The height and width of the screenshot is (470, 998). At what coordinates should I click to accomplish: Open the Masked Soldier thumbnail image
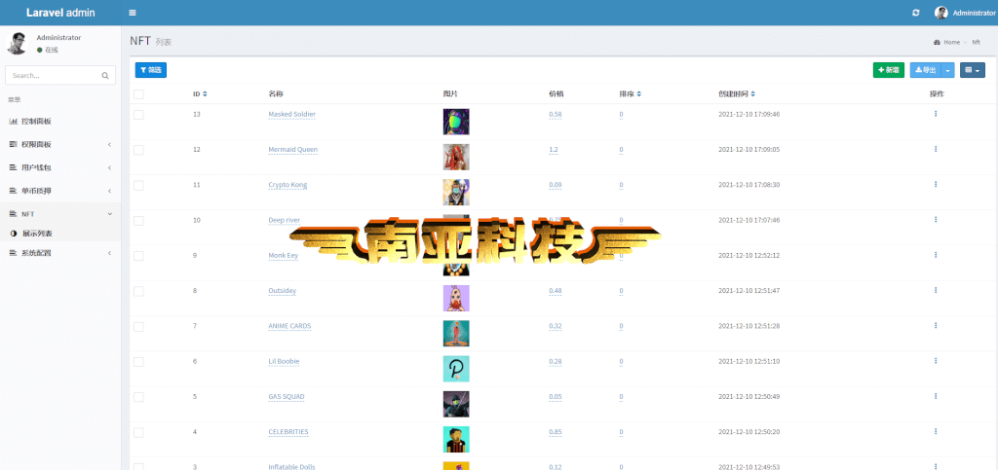(456, 122)
